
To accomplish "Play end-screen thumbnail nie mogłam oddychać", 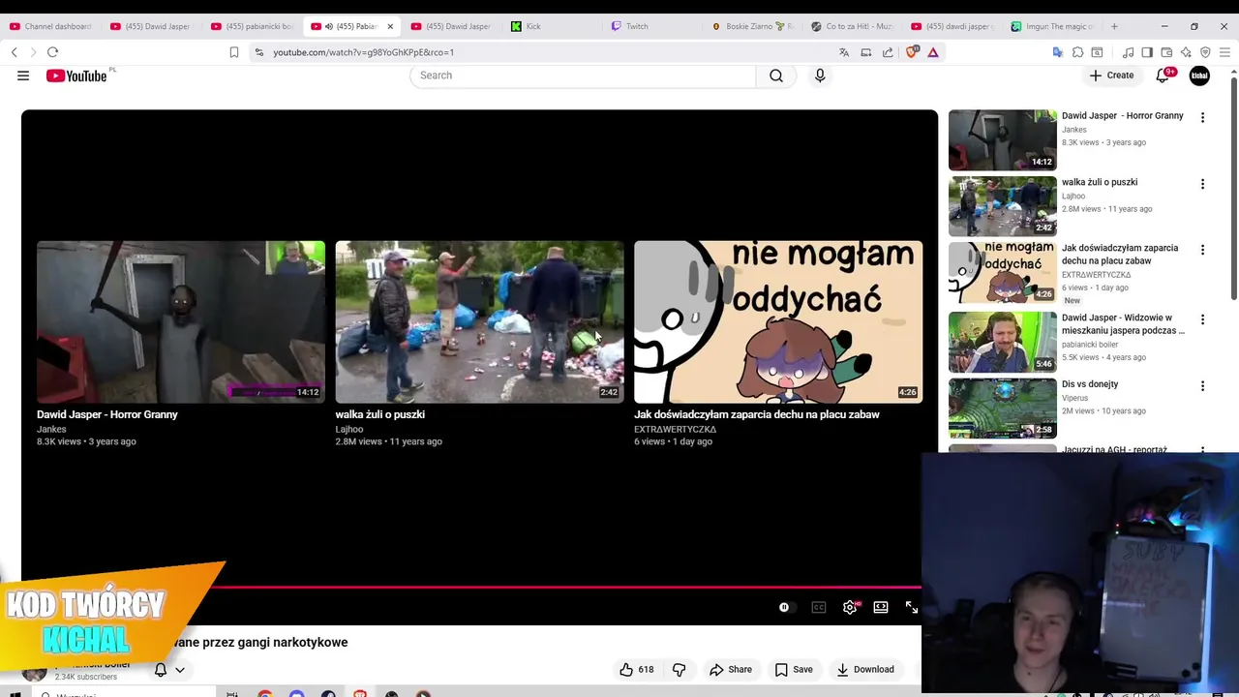I will [778, 321].
